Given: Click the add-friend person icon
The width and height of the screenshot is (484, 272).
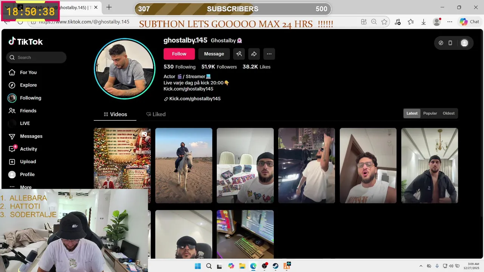Looking at the screenshot, I should click(239, 54).
